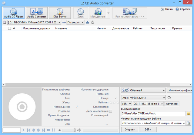Play the selected track

point(24,130)
